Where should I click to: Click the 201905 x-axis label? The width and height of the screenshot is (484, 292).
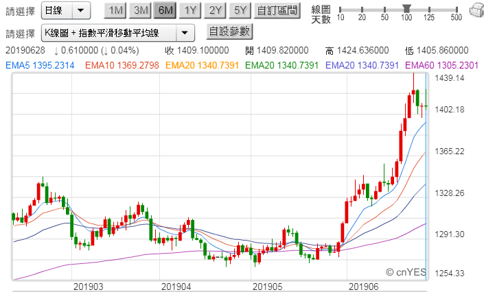(268, 287)
